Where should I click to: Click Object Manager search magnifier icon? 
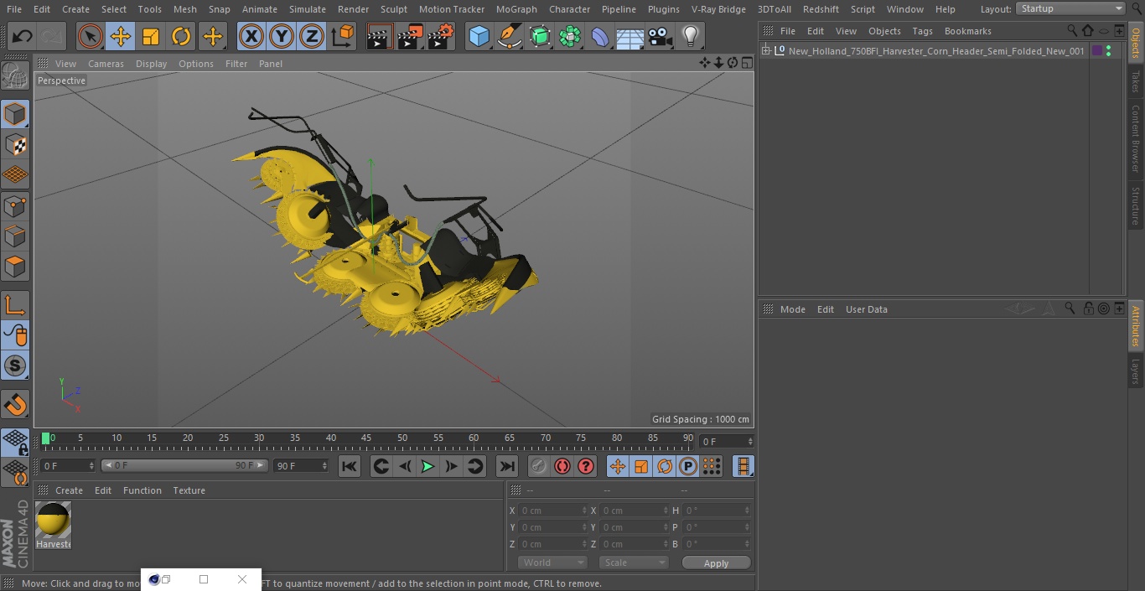1072,30
